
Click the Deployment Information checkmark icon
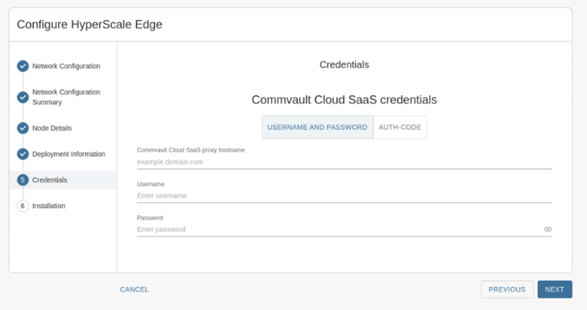coord(23,154)
